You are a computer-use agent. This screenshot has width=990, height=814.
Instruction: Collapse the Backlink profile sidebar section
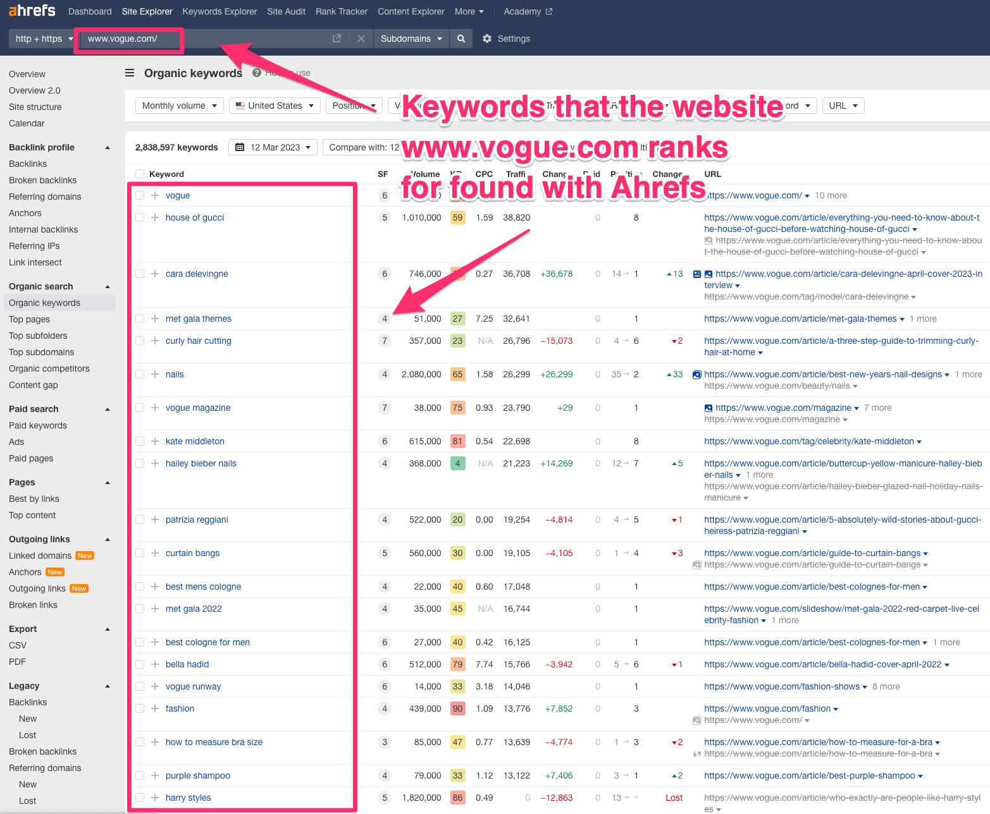[108, 147]
